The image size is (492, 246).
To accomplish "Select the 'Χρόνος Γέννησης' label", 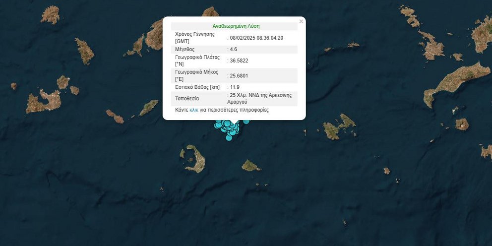I will pyautogui.click(x=195, y=34).
